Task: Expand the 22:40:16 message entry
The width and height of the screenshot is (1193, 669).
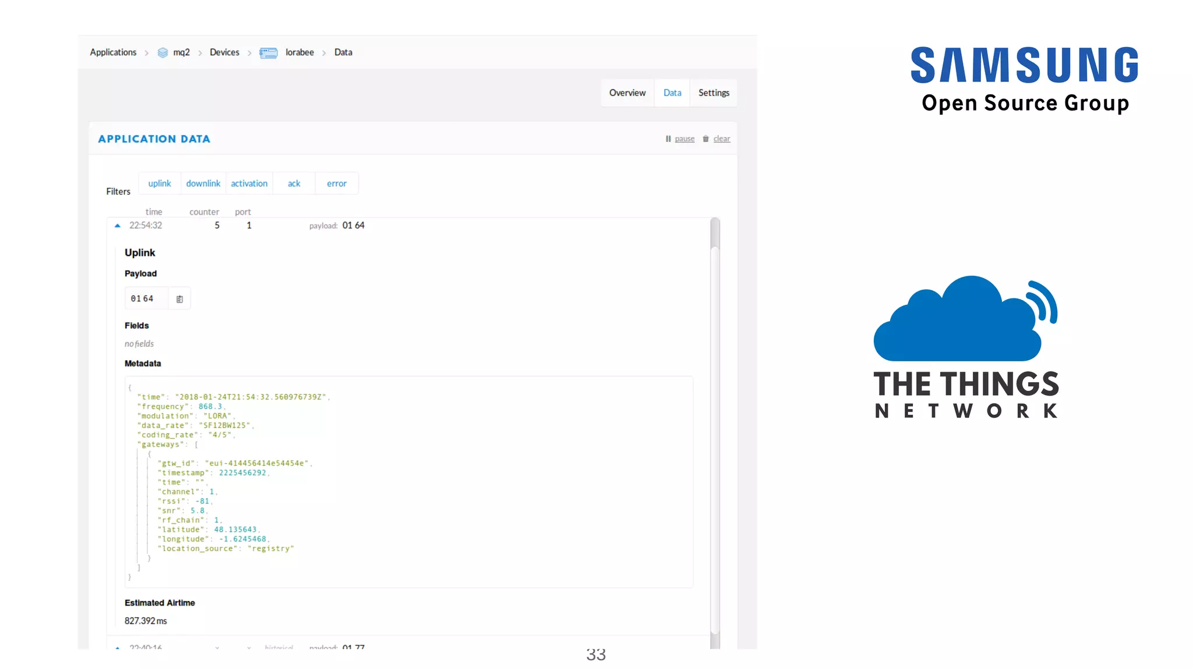Action: tap(118, 647)
